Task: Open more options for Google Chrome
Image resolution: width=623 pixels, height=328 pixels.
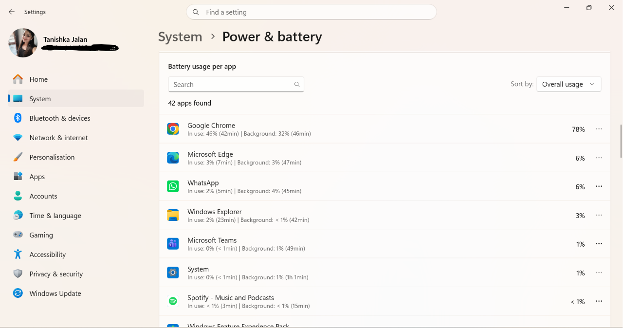Action: 599,129
